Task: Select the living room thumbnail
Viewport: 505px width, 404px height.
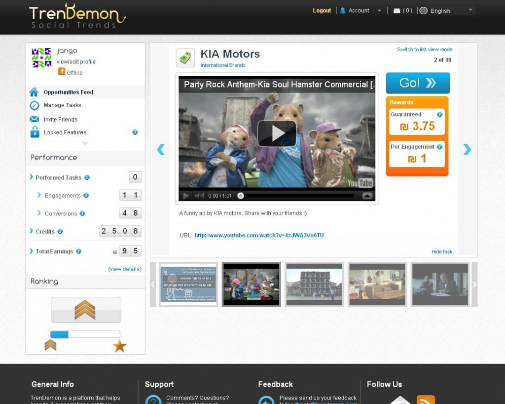Action: pyautogui.click(x=377, y=284)
